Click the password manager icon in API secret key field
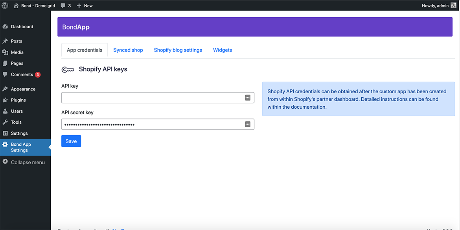Screen dimensions: 460x230 tap(248, 124)
